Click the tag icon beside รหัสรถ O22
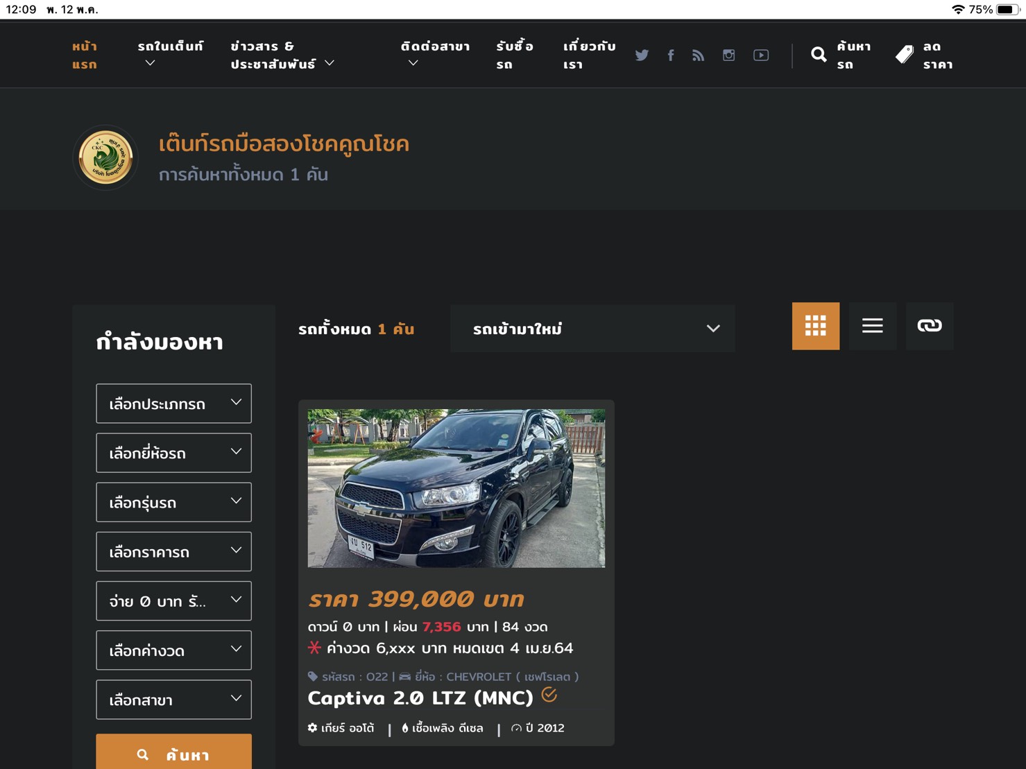 click(x=313, y=676)
